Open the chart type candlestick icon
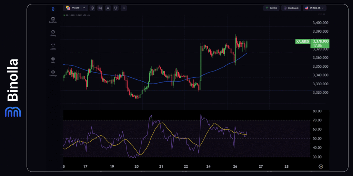Screen dimensions: 353x176 (100, 8)
